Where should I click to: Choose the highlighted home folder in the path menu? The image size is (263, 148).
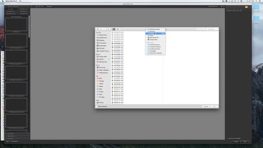[155, 34]
